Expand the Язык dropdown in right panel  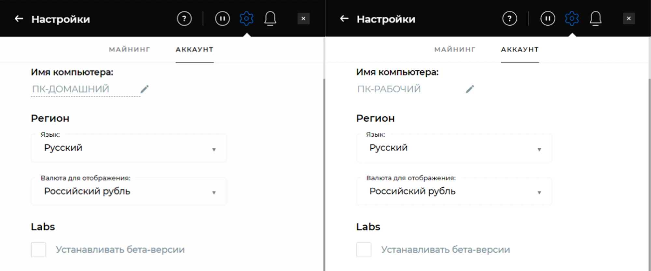point(454,148)
